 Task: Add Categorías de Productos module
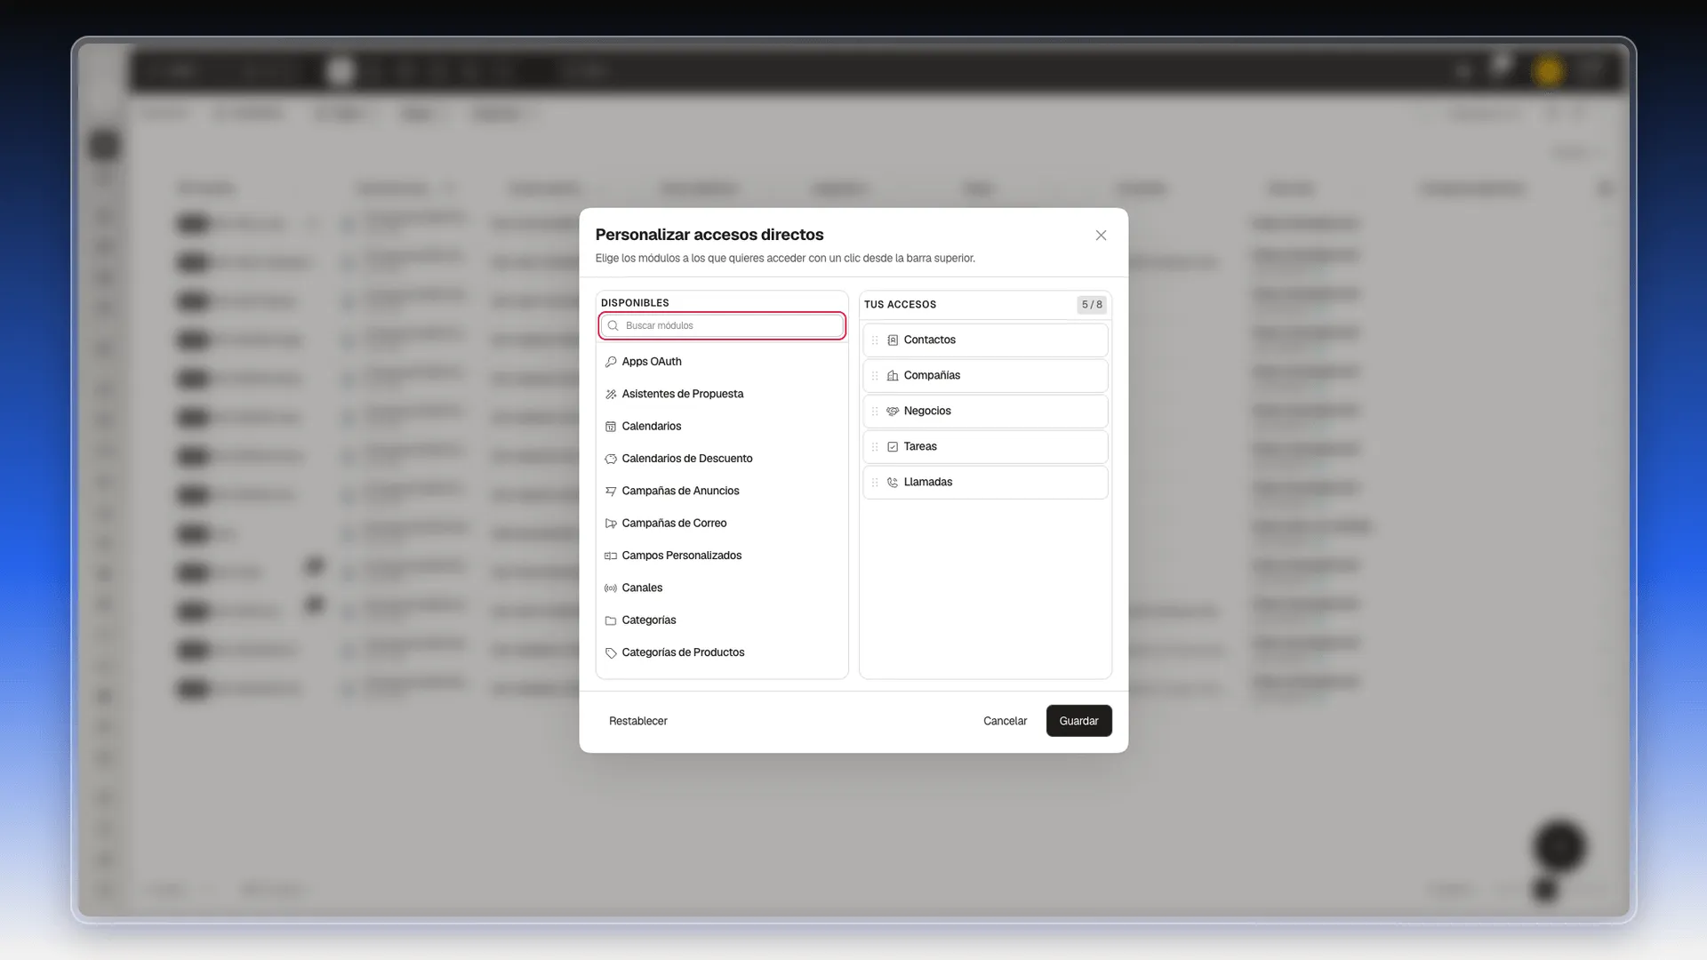tap(722, 652)
